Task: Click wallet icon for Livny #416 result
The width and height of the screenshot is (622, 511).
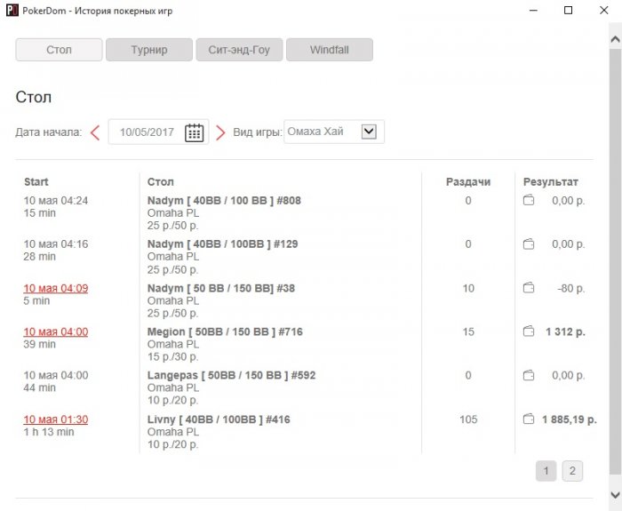Action: point(528,419)
